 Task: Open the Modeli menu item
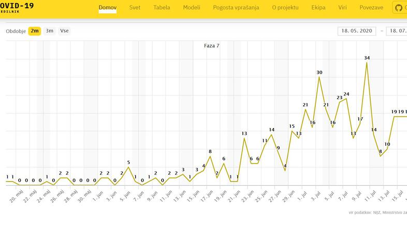(x=192, y=8)
